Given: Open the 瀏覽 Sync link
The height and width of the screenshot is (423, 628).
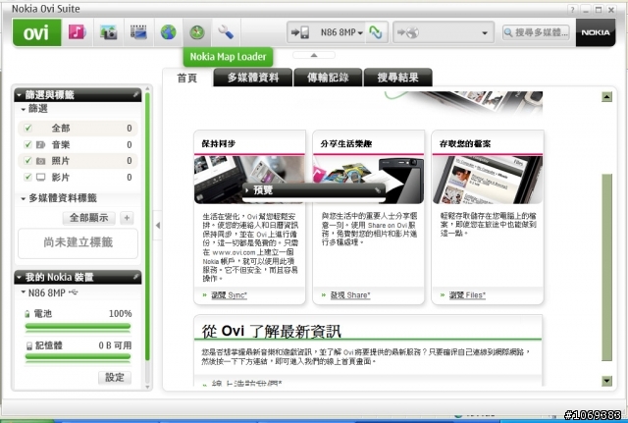Looking at the screenshot, I should coord(229,295).
